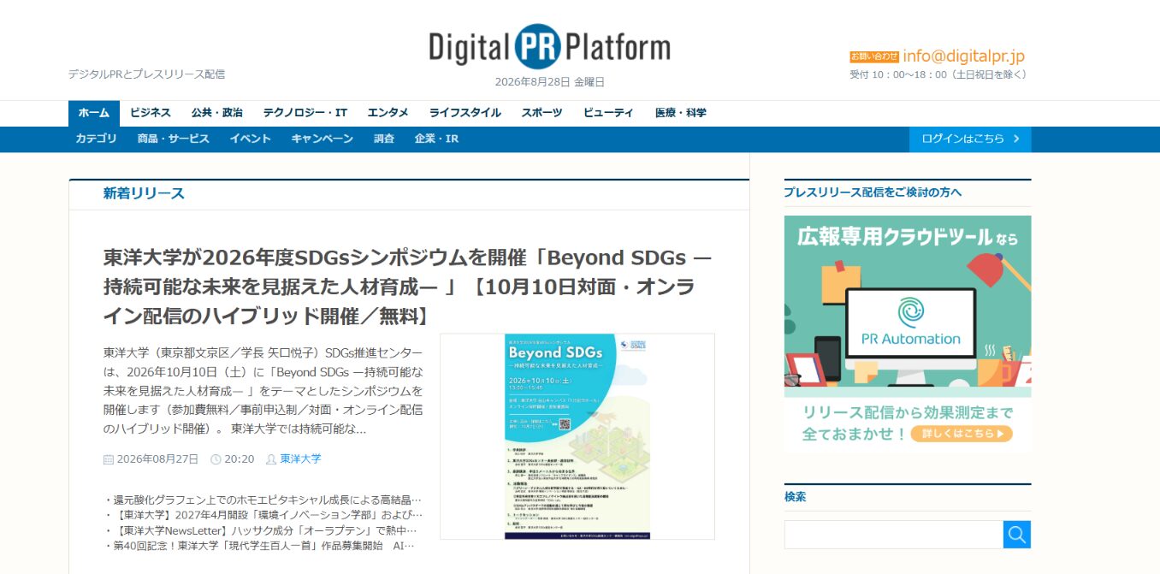This screenshot has width=1160, height=574.
Task: Open 東洋大学NewsLetter ハッサク成分 link
Action: [x=263, y=530]
